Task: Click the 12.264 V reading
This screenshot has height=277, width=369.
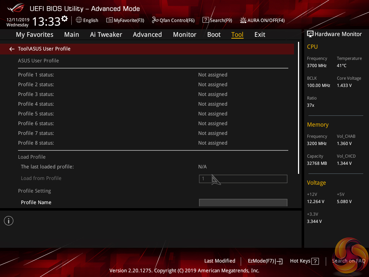Action: click(x=316, y=201)
